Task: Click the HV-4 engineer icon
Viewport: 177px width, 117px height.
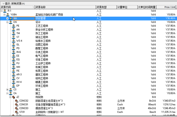Action: pos(14,82)
